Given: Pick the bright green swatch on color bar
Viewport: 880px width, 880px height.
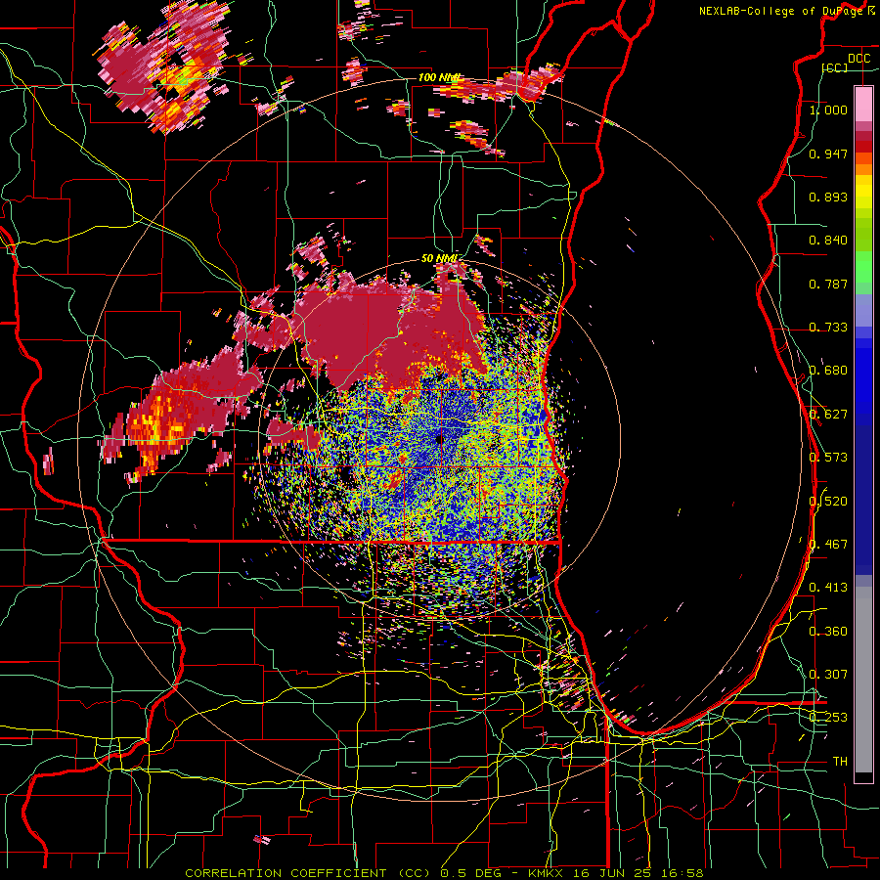Looking at the screenshot, I should pyautogui.click(x=863, y=267).
